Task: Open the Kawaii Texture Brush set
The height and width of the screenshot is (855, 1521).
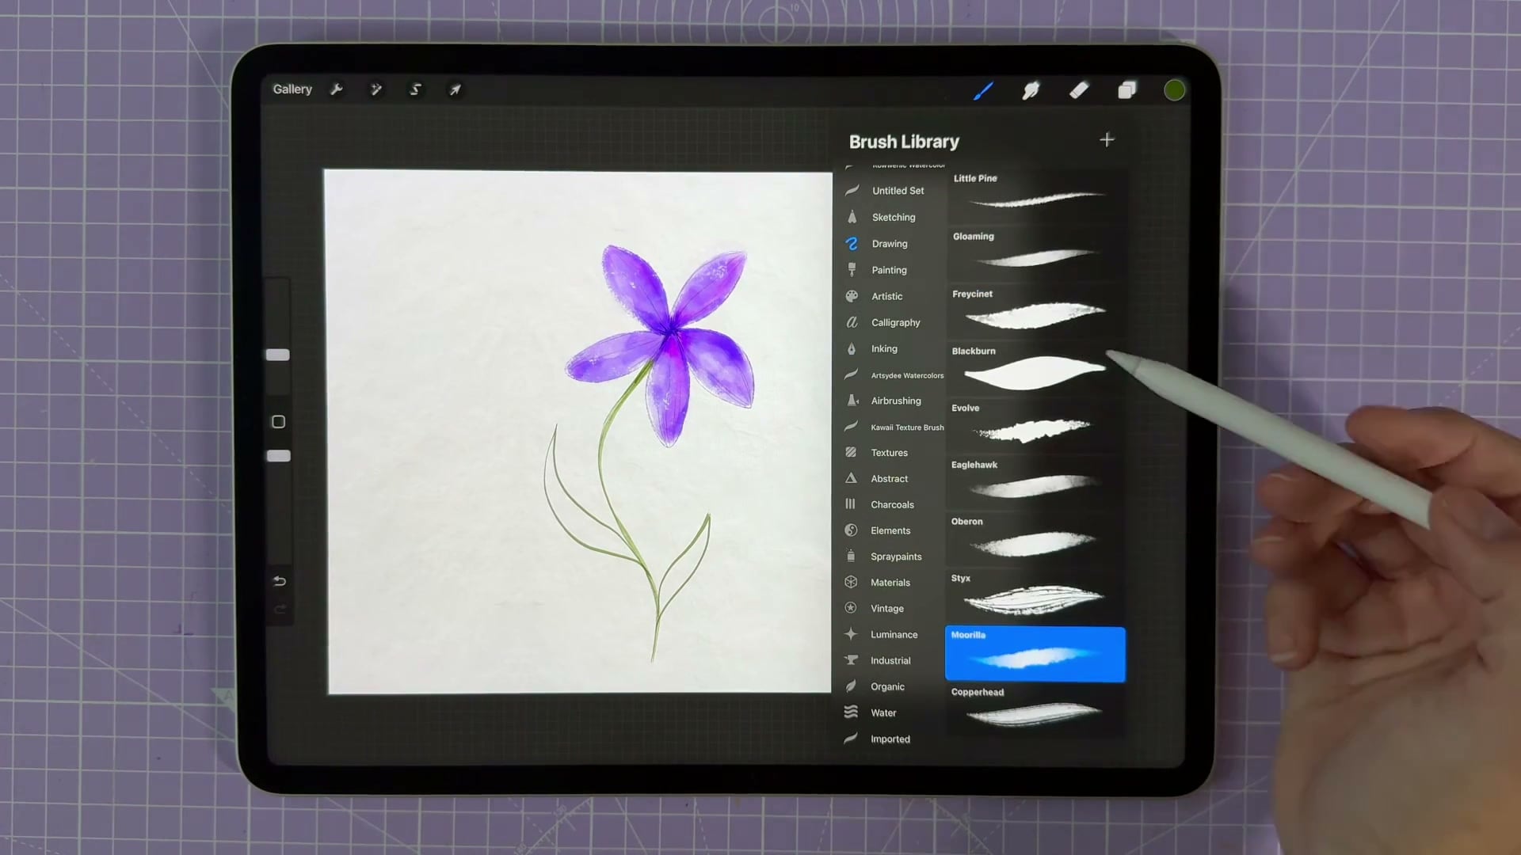Action: (893, 427)
